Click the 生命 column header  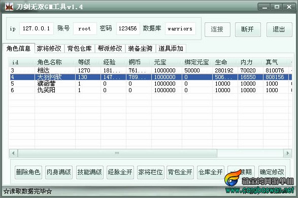click(x=225, y=62)
